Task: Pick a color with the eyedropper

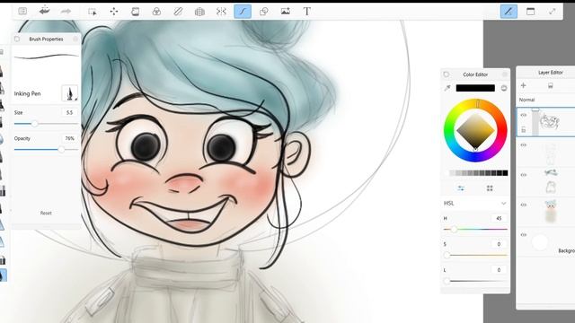Action: (x=447, y=88)
